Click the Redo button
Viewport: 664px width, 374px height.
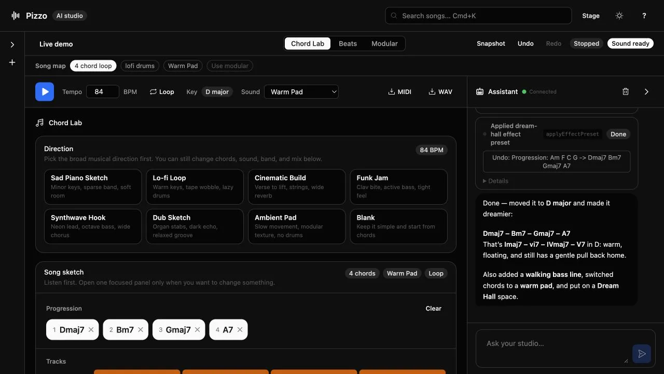point(554,44)
